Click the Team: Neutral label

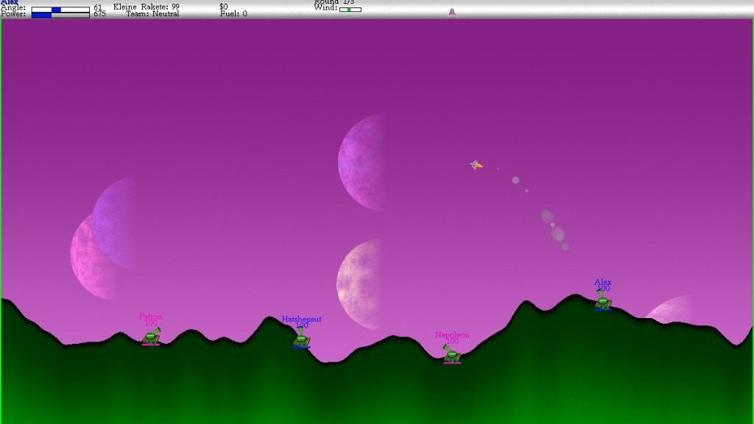point(152,14)
